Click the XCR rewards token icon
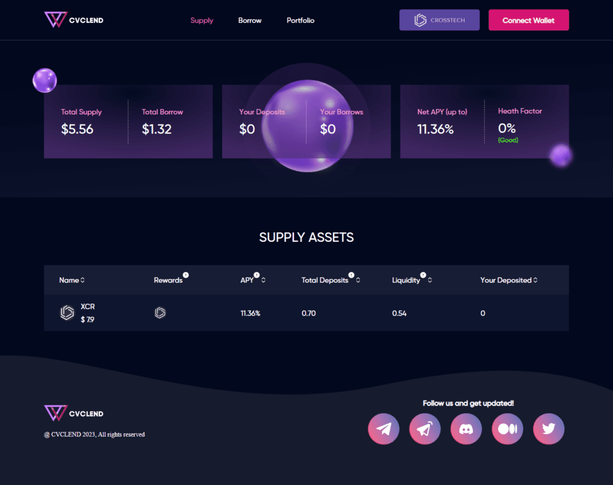The width and height of the screenshot is (613, 485). 160,313
